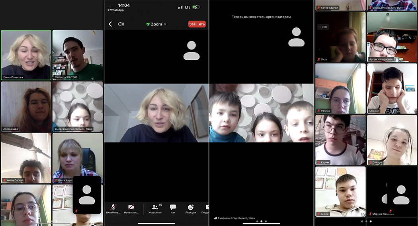The image size is (418, 226).
Task: Tap the muted mic icon on Ралина's tile
Action: [318, 111]
